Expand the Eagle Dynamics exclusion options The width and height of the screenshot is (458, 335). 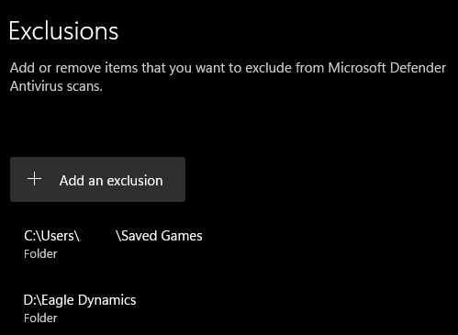coord(80,308)
